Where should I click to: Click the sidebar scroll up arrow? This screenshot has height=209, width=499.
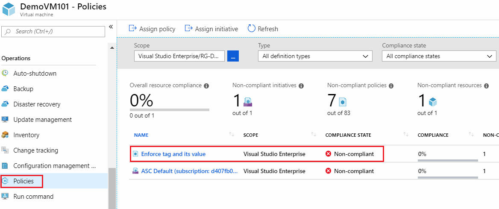[112, 48]
